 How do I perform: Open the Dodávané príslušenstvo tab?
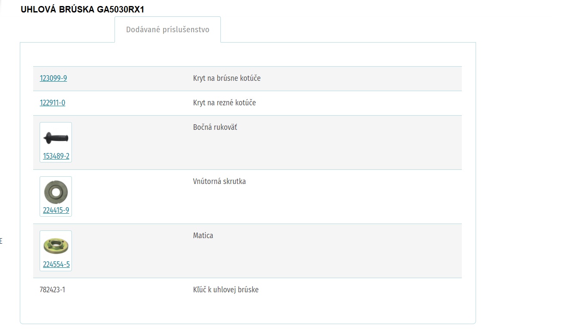click(x=167, y=30)
